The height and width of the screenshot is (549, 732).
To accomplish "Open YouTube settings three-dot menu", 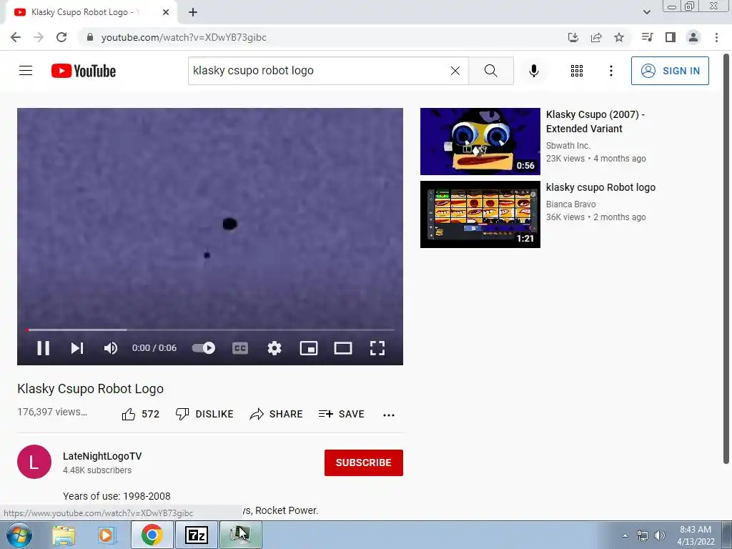I will click(x=611, y=71).
